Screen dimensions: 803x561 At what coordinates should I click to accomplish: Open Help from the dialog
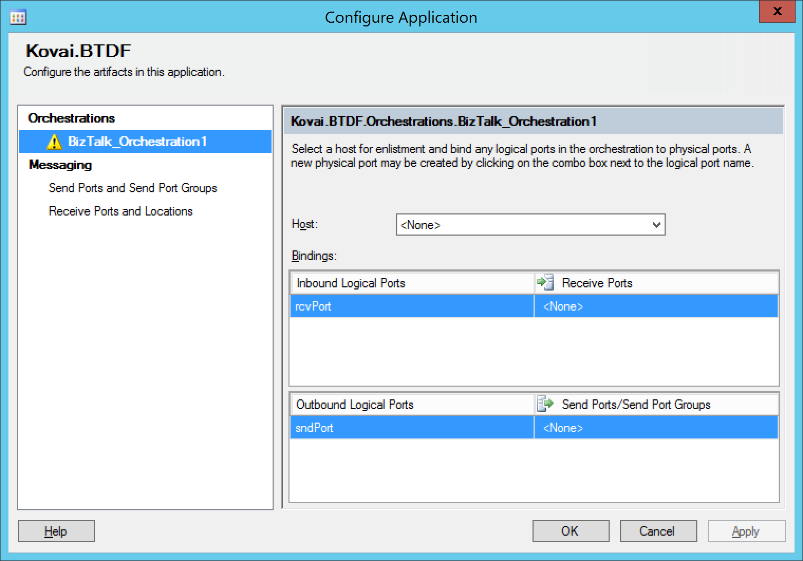coord(56,531)
